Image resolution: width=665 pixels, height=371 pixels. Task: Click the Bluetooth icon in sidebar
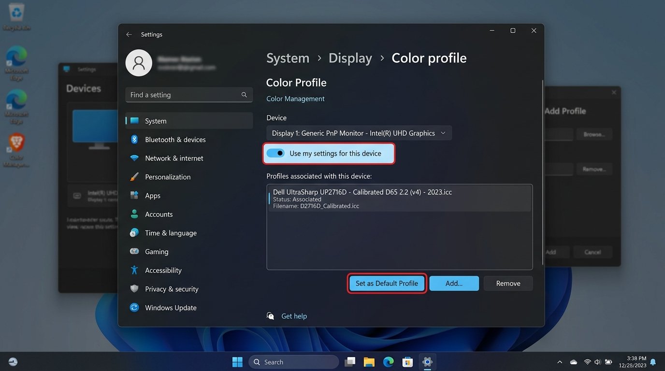pos(134,140)
